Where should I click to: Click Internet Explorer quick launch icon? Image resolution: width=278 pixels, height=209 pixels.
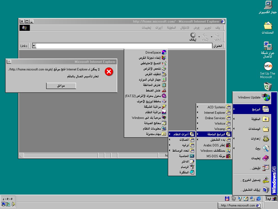(x=259, y=198)
